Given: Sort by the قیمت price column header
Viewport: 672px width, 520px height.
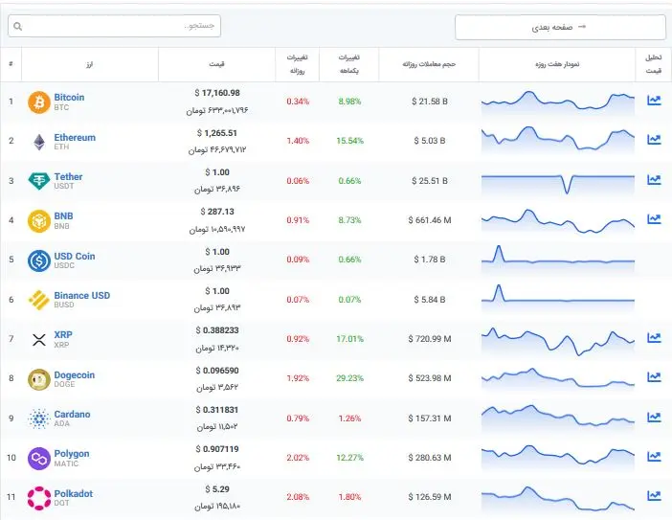Looking at the screenshot, I should pyautogui.click(x=217, y=64).
